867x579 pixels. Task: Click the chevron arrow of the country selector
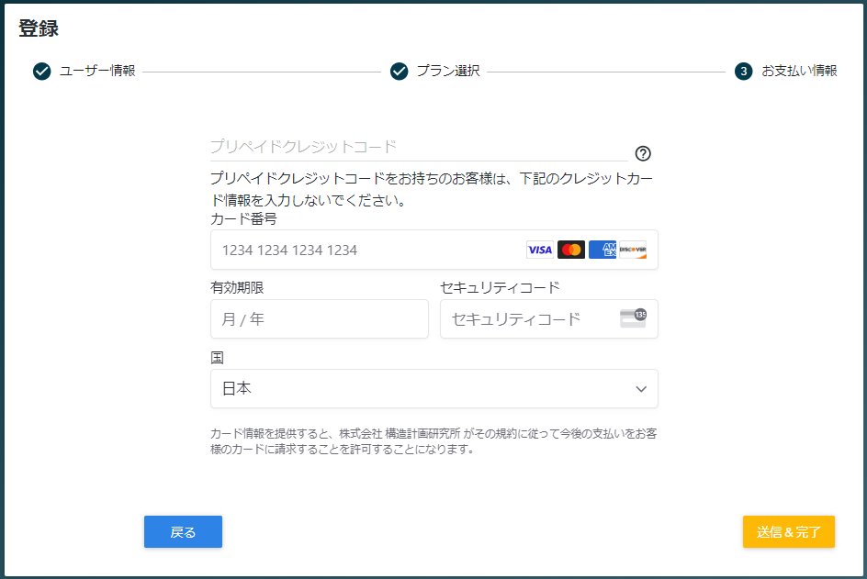[x=641, y=389]
